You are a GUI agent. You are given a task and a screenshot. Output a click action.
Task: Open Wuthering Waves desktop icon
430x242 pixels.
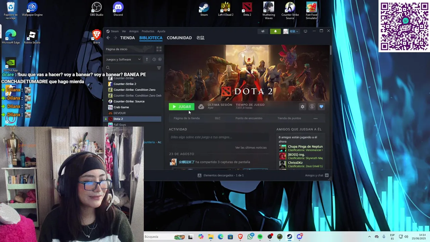269,11
